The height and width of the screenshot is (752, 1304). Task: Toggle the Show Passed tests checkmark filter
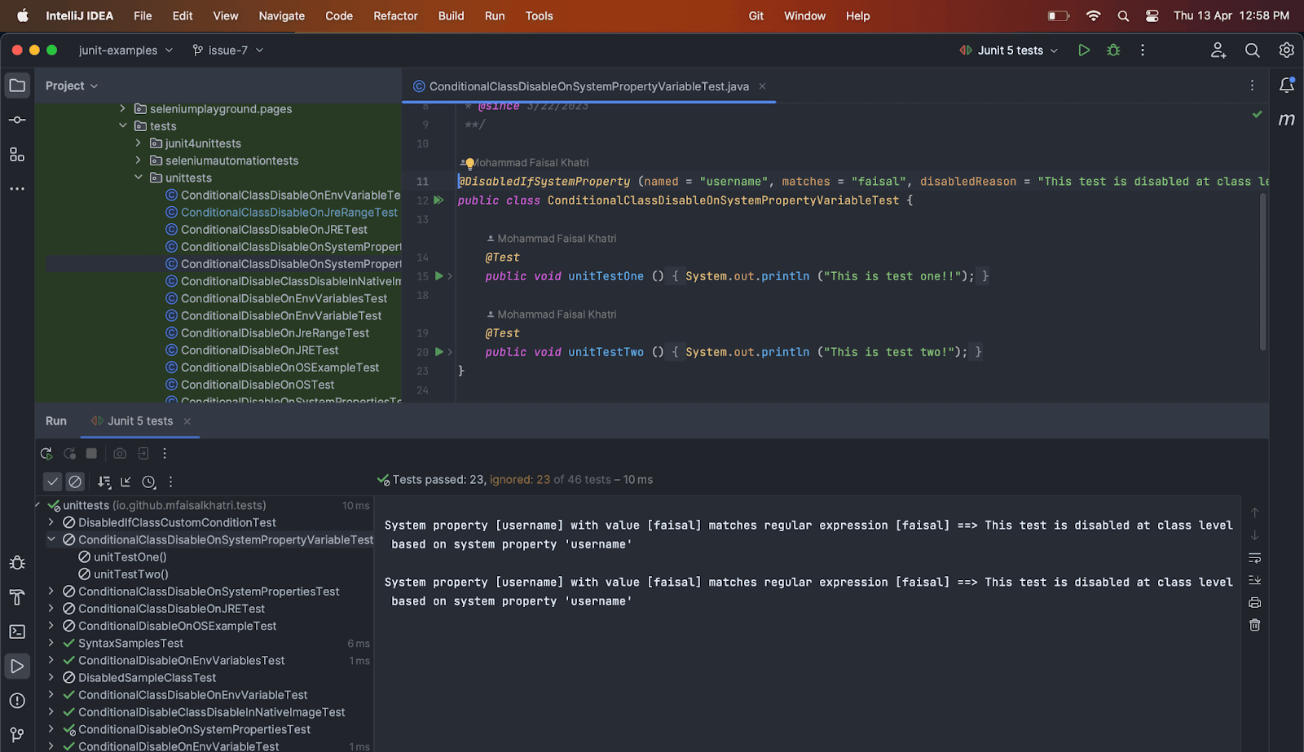tap(52, 482)
